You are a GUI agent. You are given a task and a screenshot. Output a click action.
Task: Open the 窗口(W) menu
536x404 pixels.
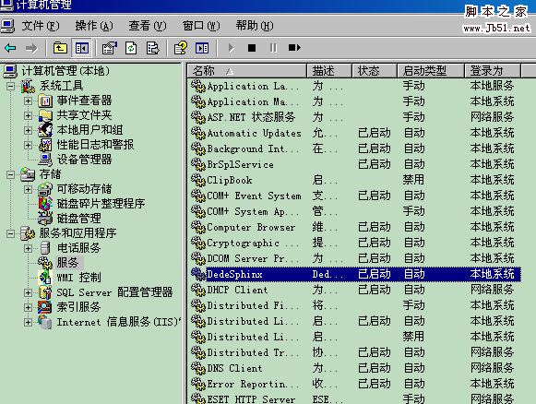(x=201, y=26)
